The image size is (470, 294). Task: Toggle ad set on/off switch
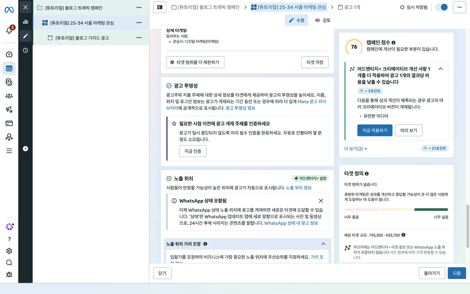[x=442, y=7]
